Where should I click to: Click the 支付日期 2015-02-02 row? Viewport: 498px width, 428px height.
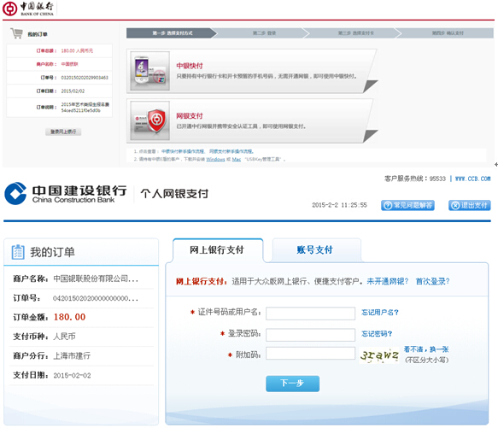point(82,376)
